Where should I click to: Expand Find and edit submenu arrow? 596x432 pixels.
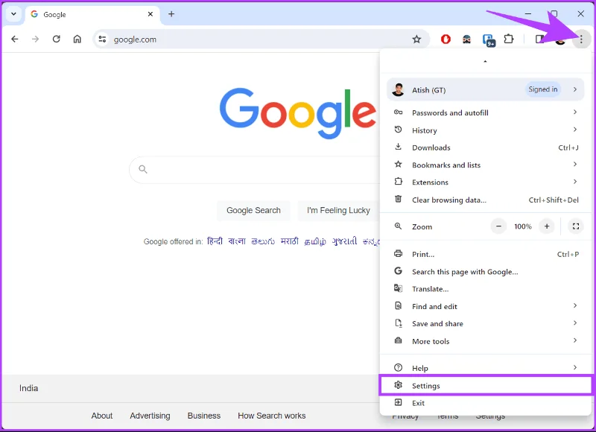[574, 305]
